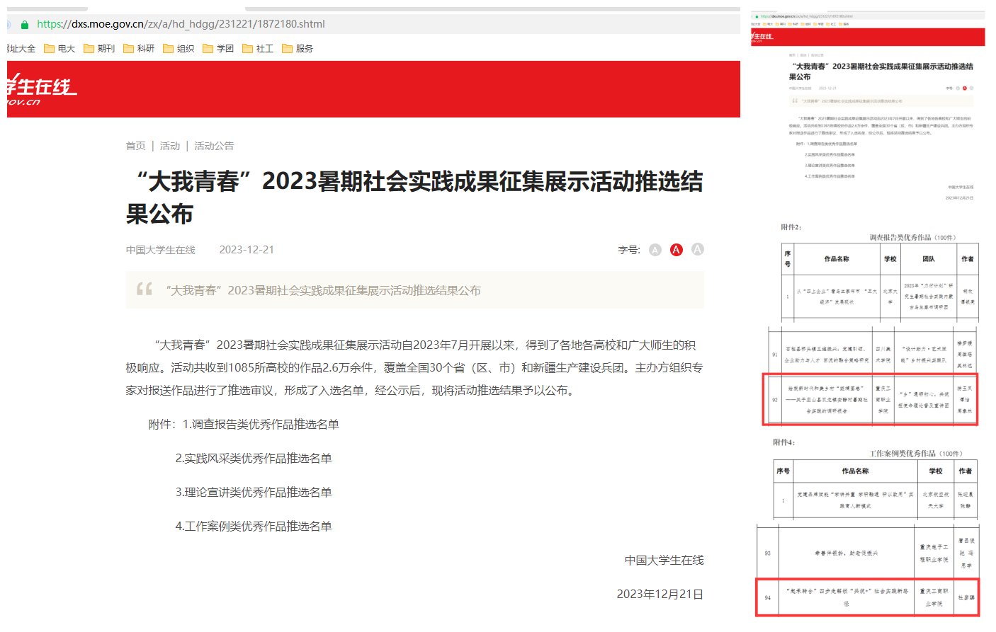
Task: Expand the 组织 bookmark folder
Action: coord(179,49)
